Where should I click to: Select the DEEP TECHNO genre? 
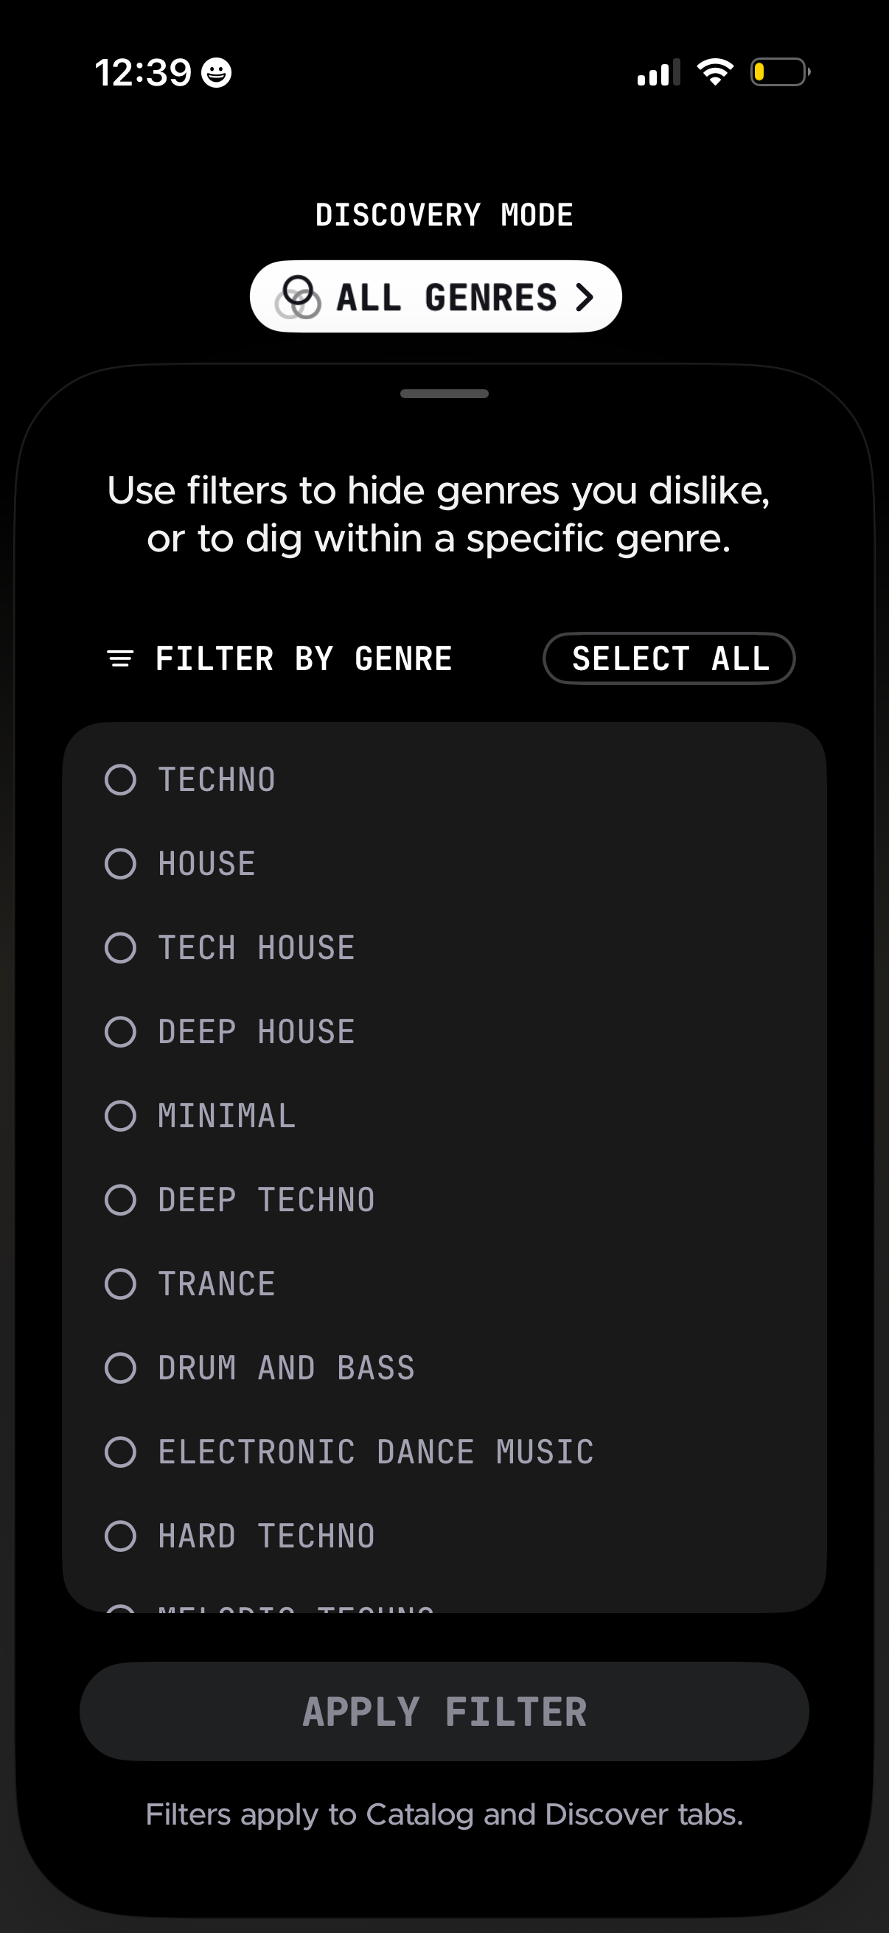tap(121, 1200)
